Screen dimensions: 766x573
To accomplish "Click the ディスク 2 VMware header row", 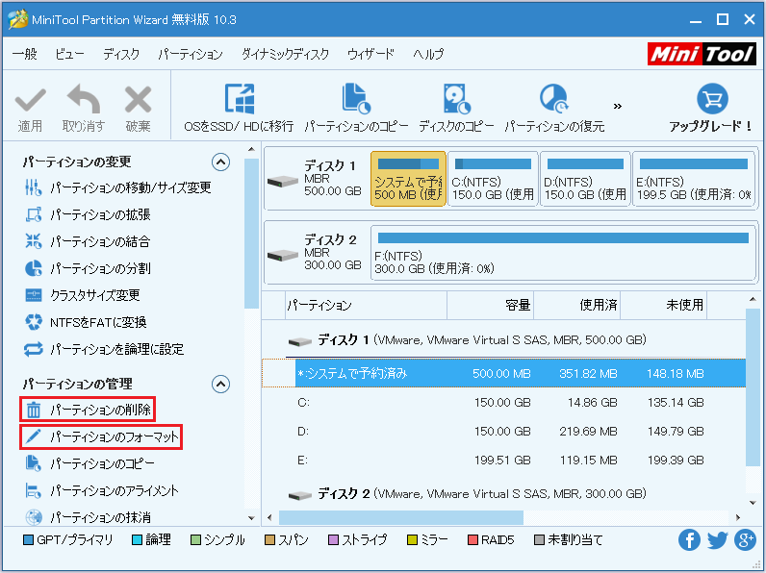I will [x=503, y=494].
